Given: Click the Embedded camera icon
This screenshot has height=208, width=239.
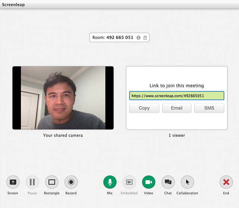Looking at the screenshot, I should point(129,182).
